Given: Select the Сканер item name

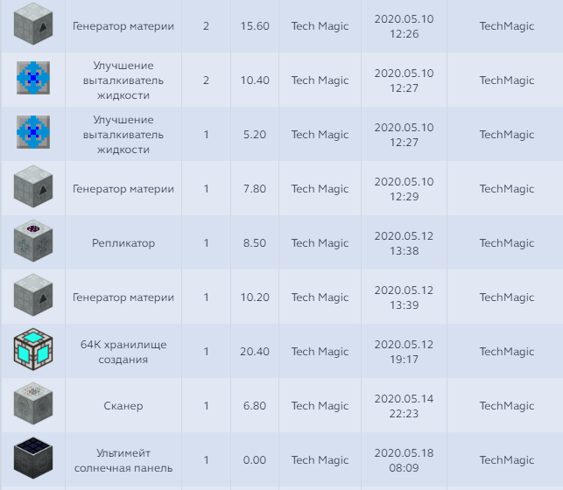Looking at the screenshot, I should pos(123,406).
